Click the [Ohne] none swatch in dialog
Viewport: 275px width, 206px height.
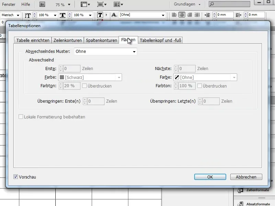click(177, 77)
